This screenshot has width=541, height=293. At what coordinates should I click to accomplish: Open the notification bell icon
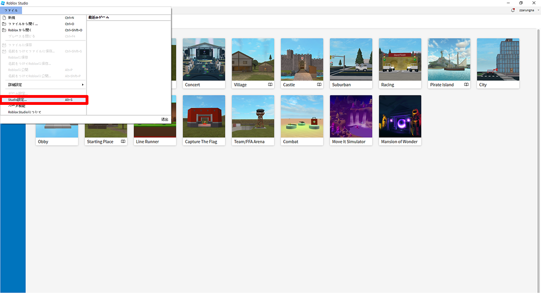(x=513, y=10)
